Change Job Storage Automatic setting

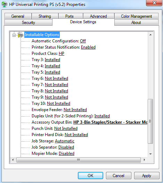click(x=65, y=141)
